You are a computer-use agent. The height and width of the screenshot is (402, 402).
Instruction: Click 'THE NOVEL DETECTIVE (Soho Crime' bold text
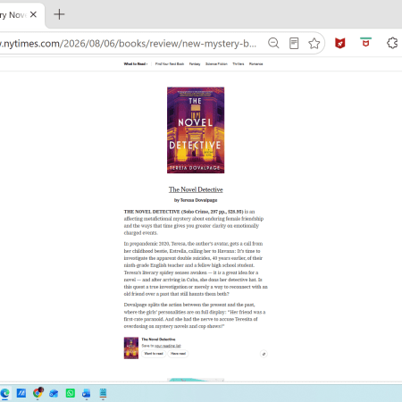point(166,212)
